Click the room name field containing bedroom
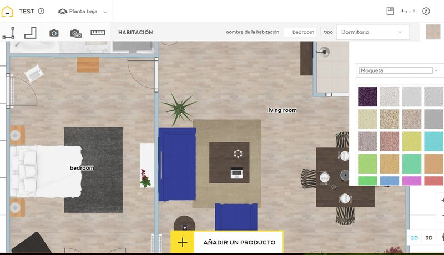This screenshot has width=444, height=255. pos(300,32)
